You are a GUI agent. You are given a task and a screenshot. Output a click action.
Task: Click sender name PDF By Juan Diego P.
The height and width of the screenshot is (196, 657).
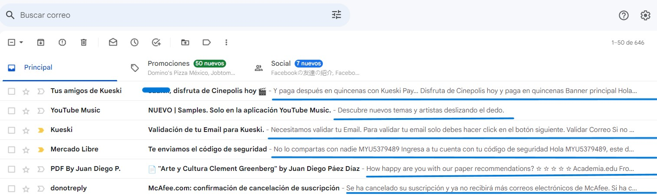(x=85, y=169)
